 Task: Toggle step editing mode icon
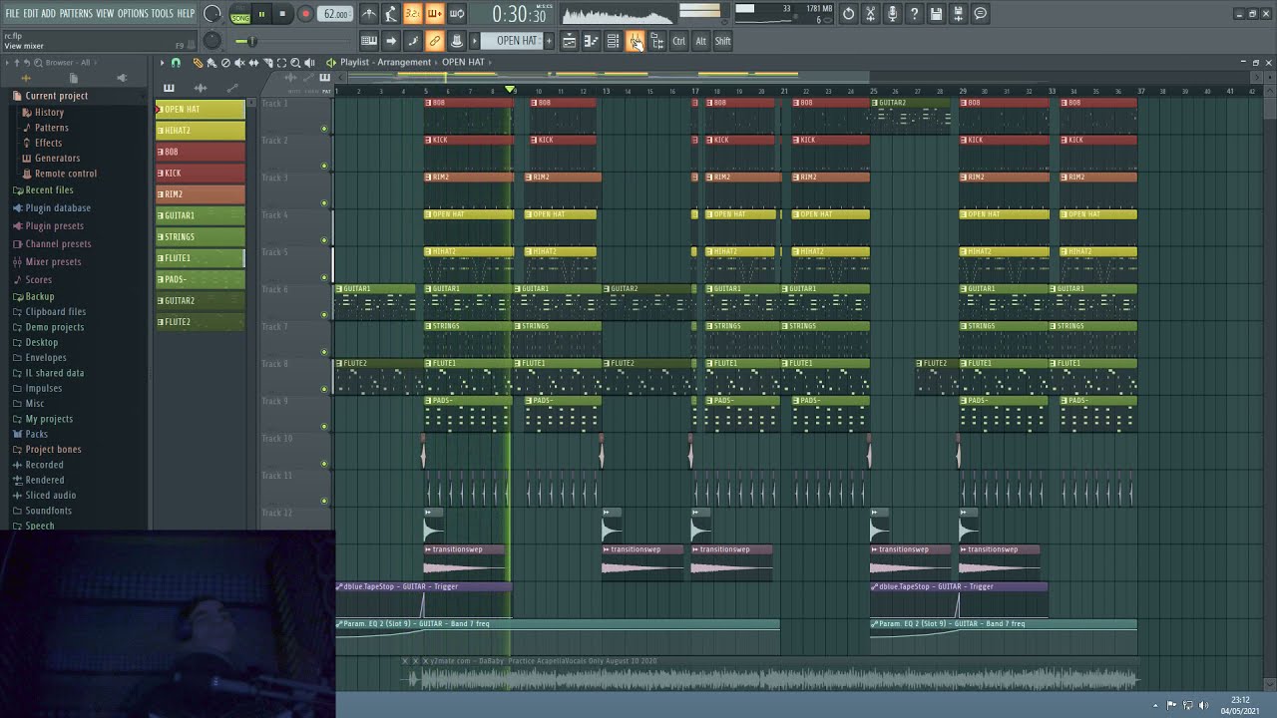(x=412, y=41)
